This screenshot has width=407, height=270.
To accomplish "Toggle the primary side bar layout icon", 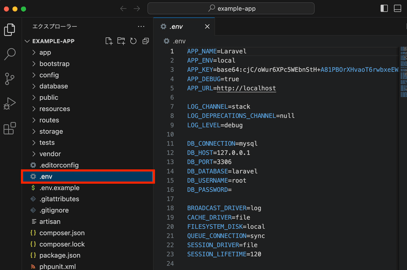I will pyautogui.click(x=384, y=8).
